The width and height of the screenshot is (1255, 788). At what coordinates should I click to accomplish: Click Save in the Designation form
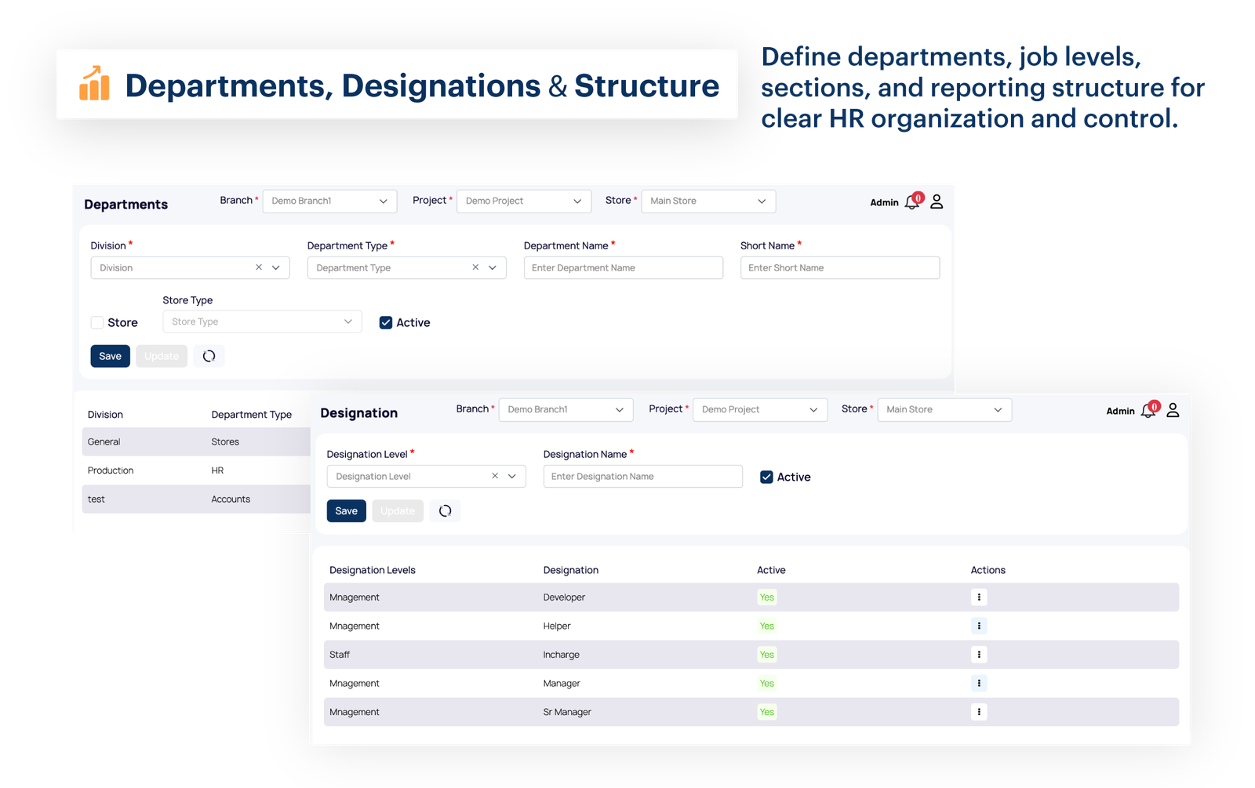[x=346, y=510]
